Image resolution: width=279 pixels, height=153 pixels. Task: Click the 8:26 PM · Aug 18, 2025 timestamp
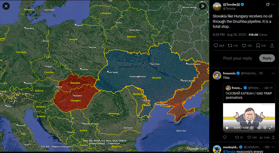click(229, 35)
